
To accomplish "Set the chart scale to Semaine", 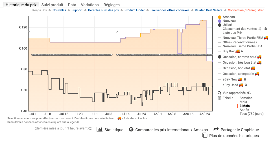I will pyautogui.click(x=246, y=98).
